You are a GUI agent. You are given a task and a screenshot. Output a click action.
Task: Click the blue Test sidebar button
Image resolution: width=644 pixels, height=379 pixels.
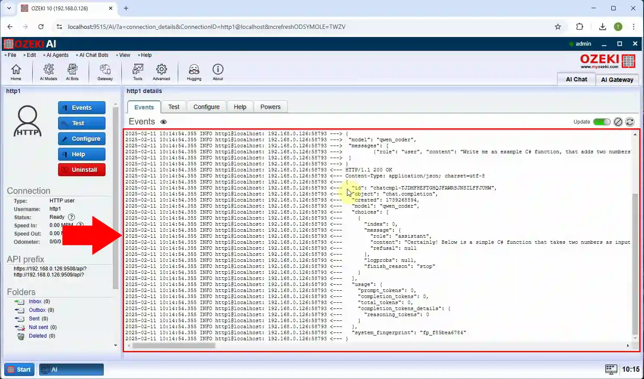(x=82, y=123)
